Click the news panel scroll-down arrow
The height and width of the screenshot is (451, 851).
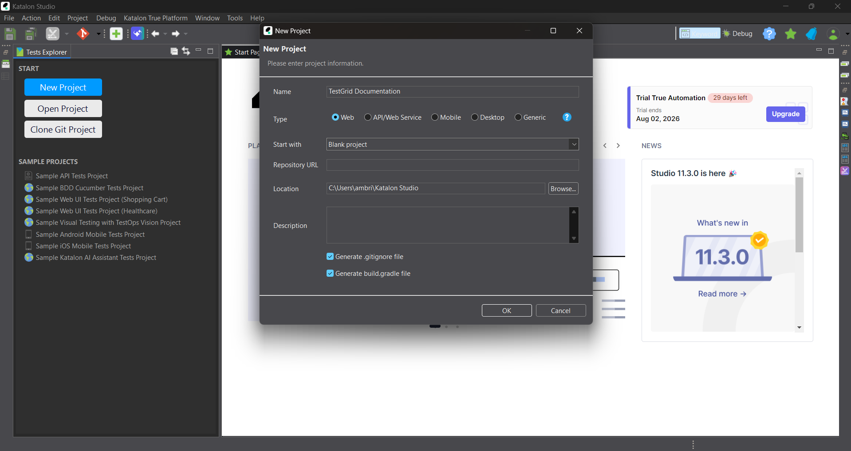pos(799,328)
